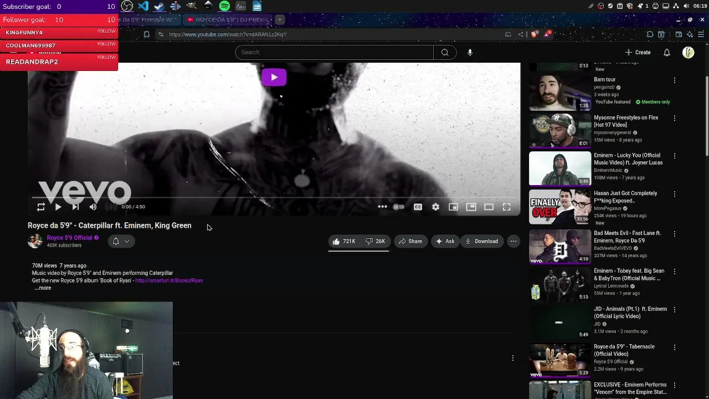Viewport: 709px width, 399px height.
Task: Click the share icon in address bar
Action: pos(521,34)
